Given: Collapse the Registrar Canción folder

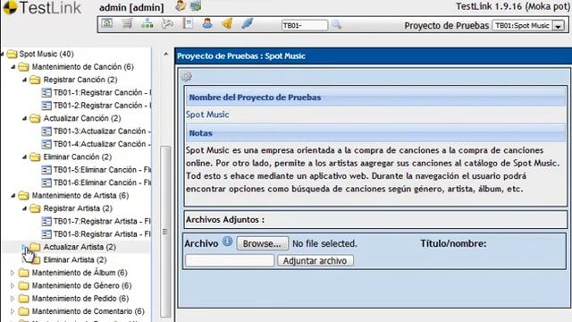Looking at the screenshot, I should coord(24,80).
